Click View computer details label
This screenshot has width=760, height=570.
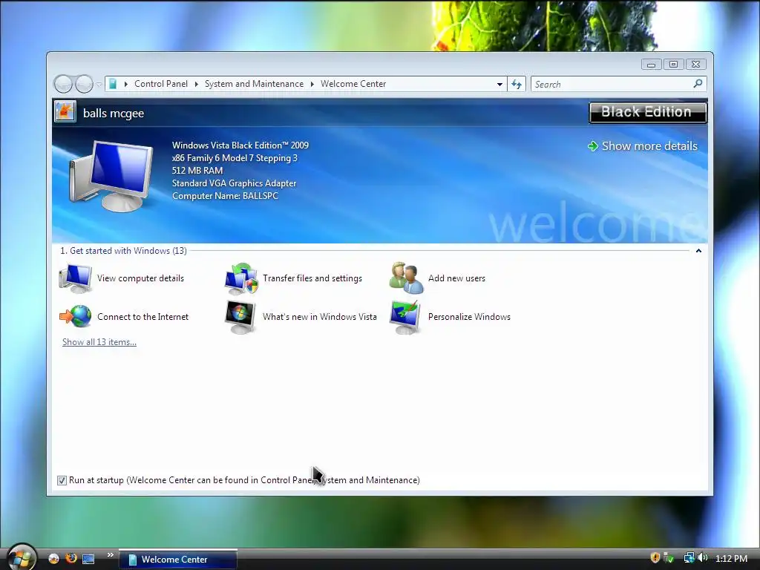tap(140, 278)
